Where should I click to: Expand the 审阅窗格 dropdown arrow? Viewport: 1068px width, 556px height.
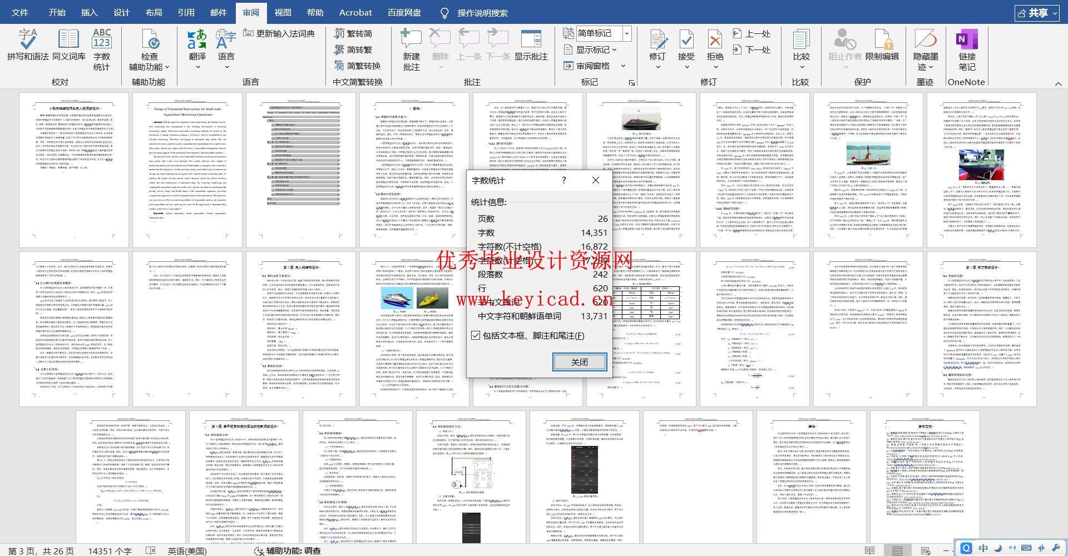[623, 66]
